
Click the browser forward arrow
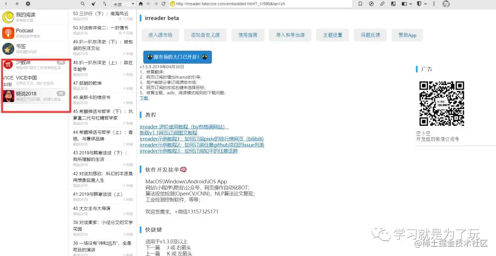[x=156, y=4]
